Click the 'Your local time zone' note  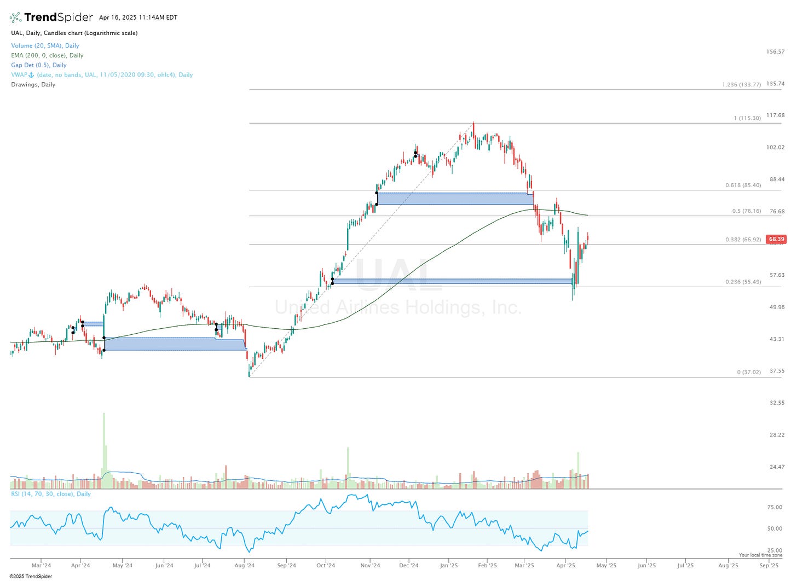(x=761, y=555)
